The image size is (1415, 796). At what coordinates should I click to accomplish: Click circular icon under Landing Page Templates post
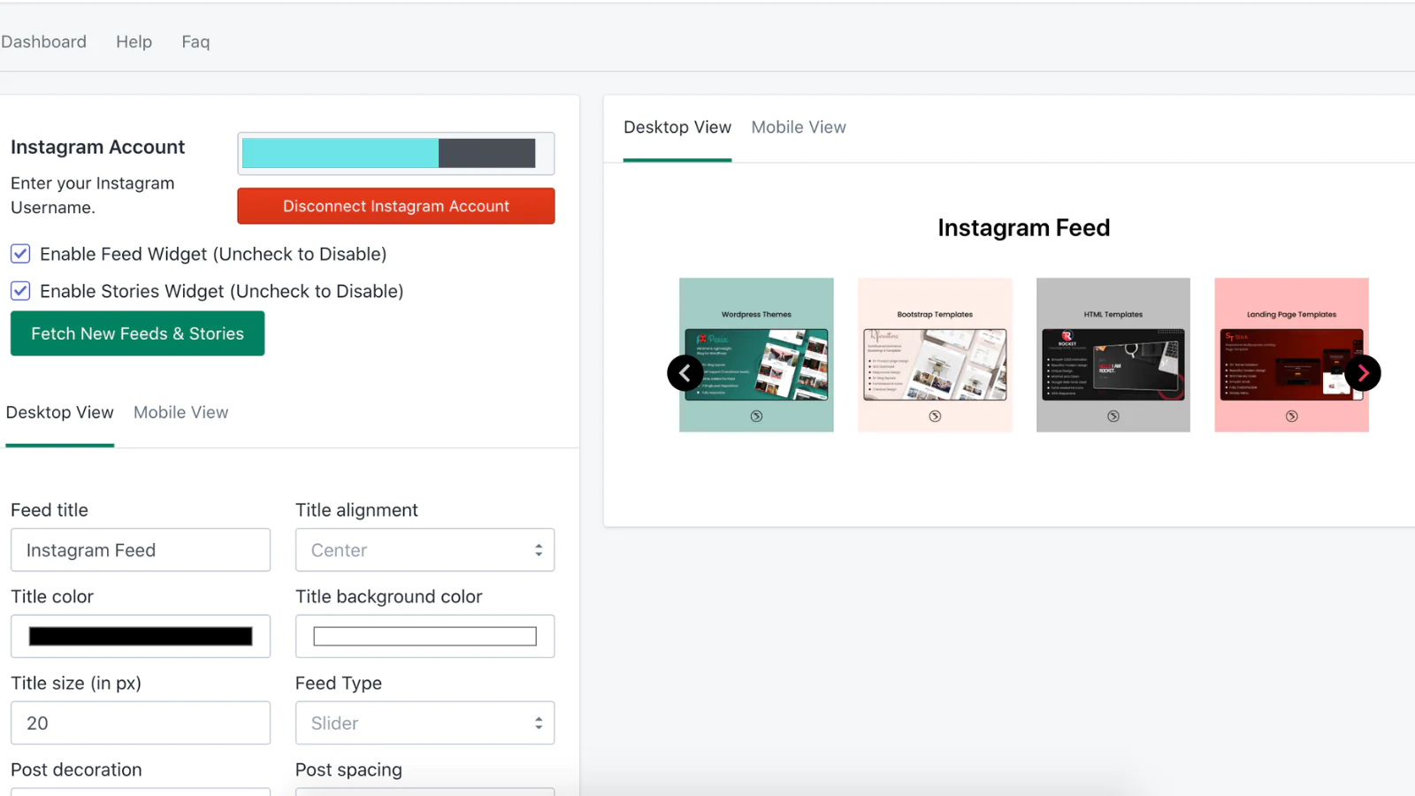pyautogui.click(x=1291, y=417)
